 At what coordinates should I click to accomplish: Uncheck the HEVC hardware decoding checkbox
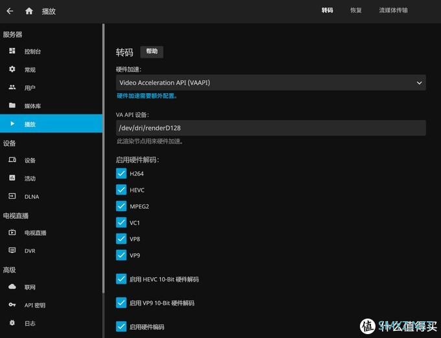[121, 190]
